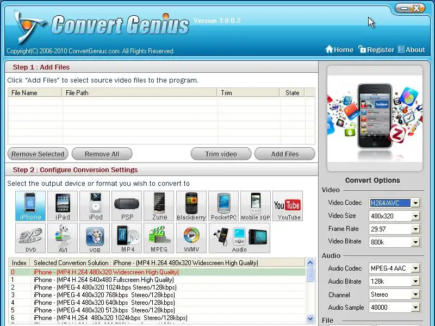This screenshot has width=435, height=326.
Task: Click the Remove All button
Action: point(102,154)
